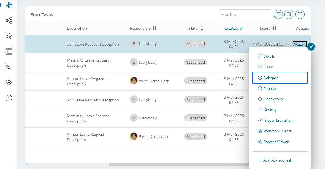The width and height of the screenshot is (325, 169).
Task: Click the lightbulb icon in sidebar
Action: (9, 82)
